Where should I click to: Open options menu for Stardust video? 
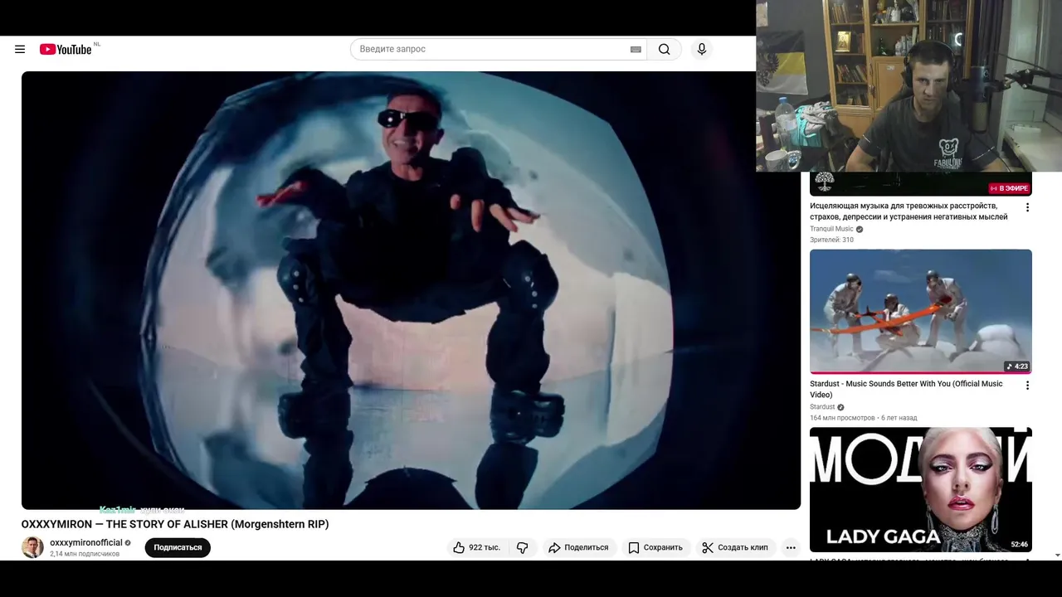tap(1027, 386)
